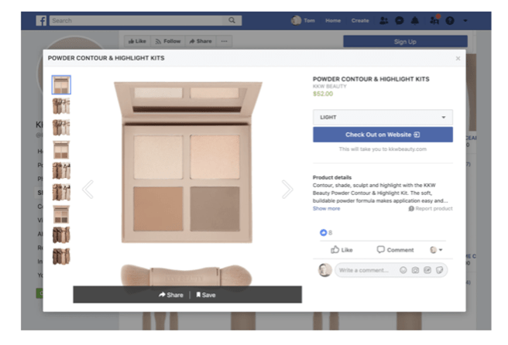Click Save below the product image

coord(206,295)
